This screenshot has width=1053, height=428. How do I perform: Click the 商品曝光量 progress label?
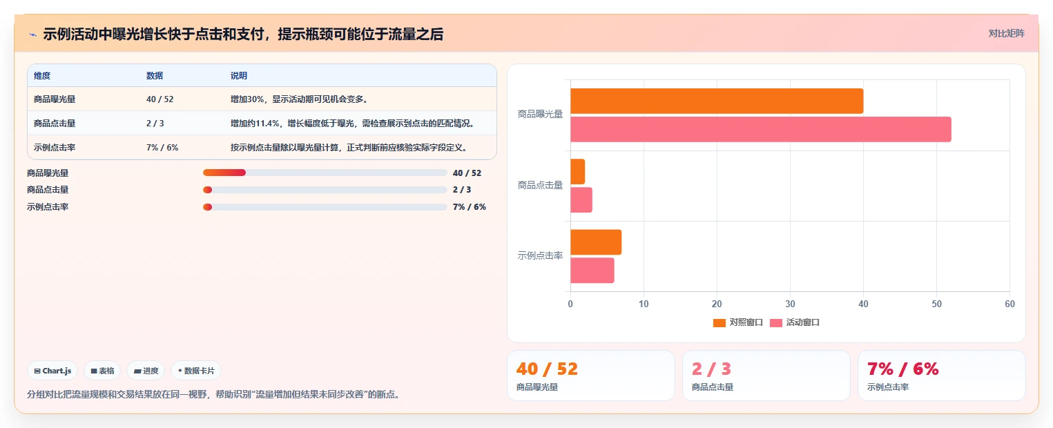tap(48, 173)
